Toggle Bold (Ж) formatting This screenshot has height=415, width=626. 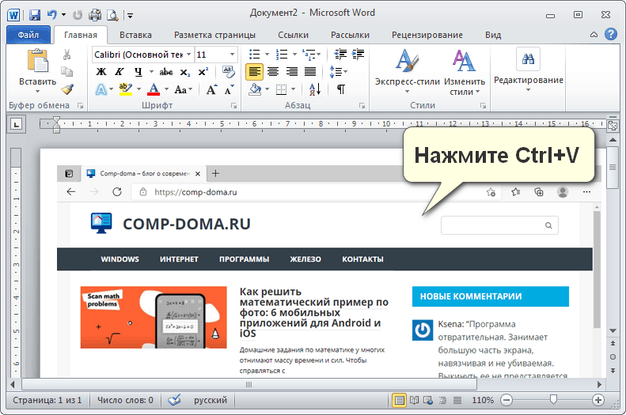point(101,72)
